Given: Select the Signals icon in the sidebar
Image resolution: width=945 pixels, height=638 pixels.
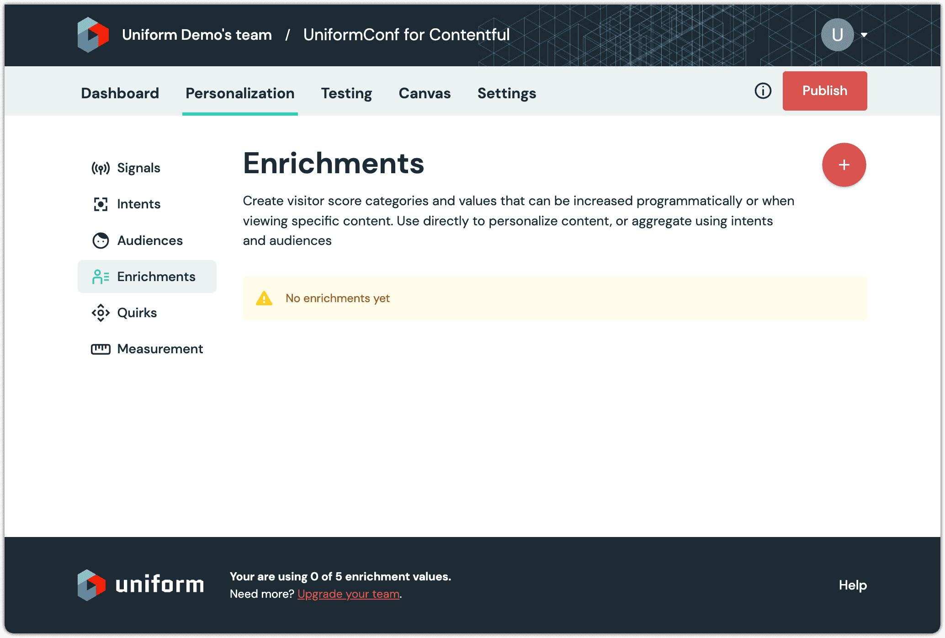Looking at the screenshot, I should coord(101,167).
